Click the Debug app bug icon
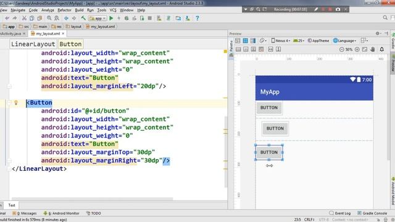This screenshot has height=222, width=395. [127, 18]
